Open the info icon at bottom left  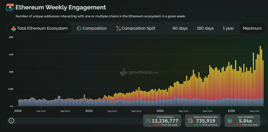tap(11, 121)
